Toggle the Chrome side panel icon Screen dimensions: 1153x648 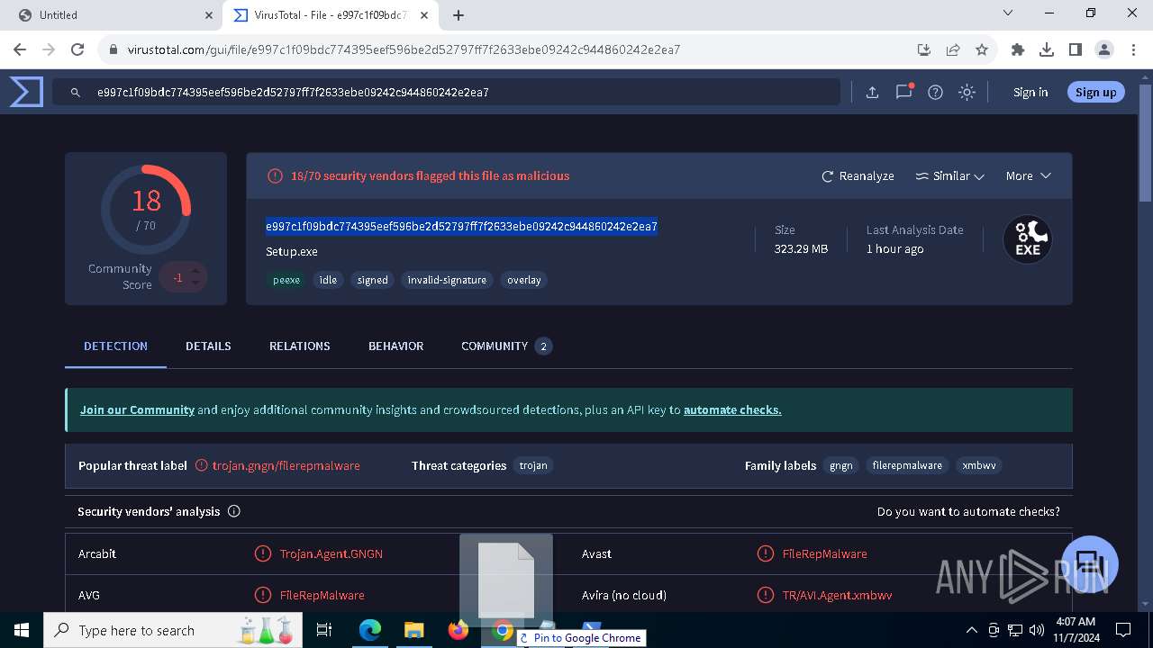[x=1076, y=49]
